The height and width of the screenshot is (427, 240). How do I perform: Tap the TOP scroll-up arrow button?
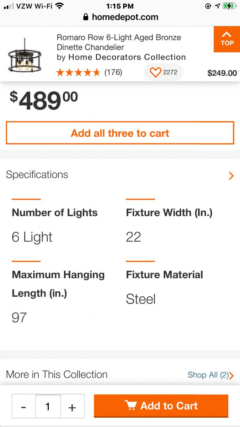pos(227,39)
